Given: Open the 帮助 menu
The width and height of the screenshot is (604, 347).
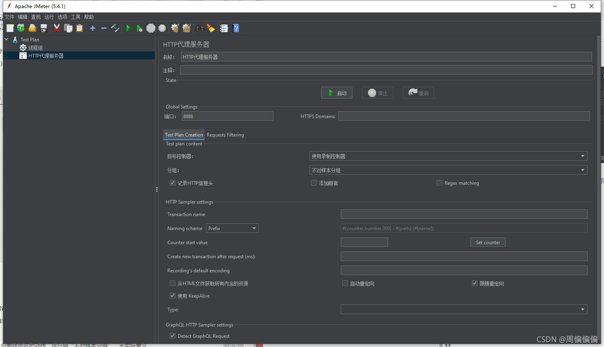Looking at the screenshot, I should (x=89, y=17).
